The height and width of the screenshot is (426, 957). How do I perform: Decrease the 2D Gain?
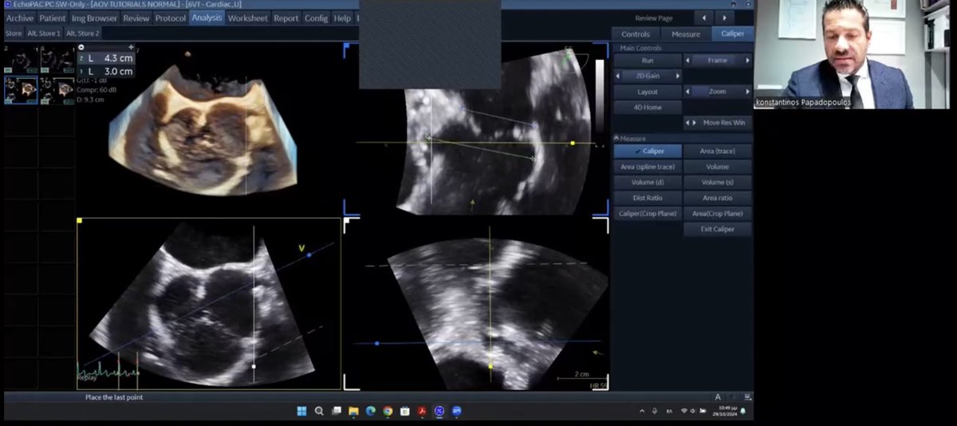[x=619, y=76]
